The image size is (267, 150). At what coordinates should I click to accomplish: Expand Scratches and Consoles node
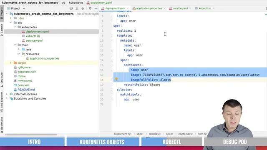pos(7,98)
